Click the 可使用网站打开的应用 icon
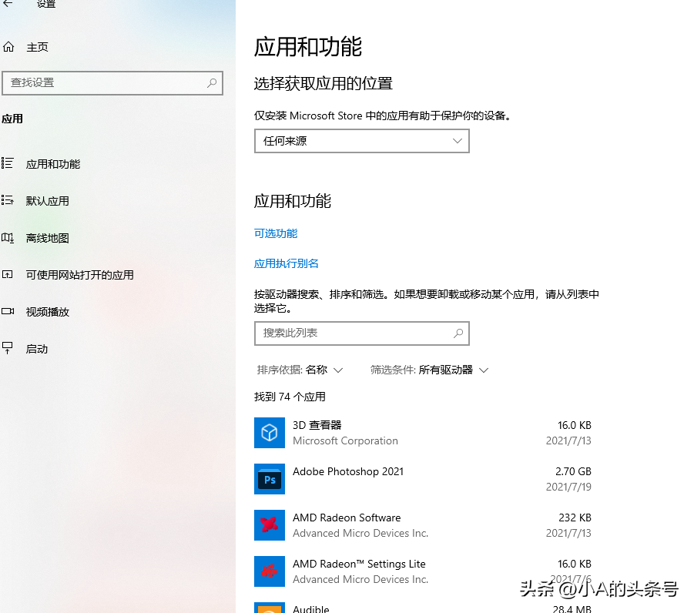This screenshot has height=613, width=694. click(8, 274)
